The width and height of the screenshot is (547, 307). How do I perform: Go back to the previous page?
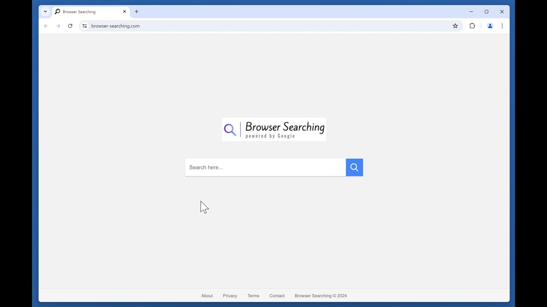point(46,26)
